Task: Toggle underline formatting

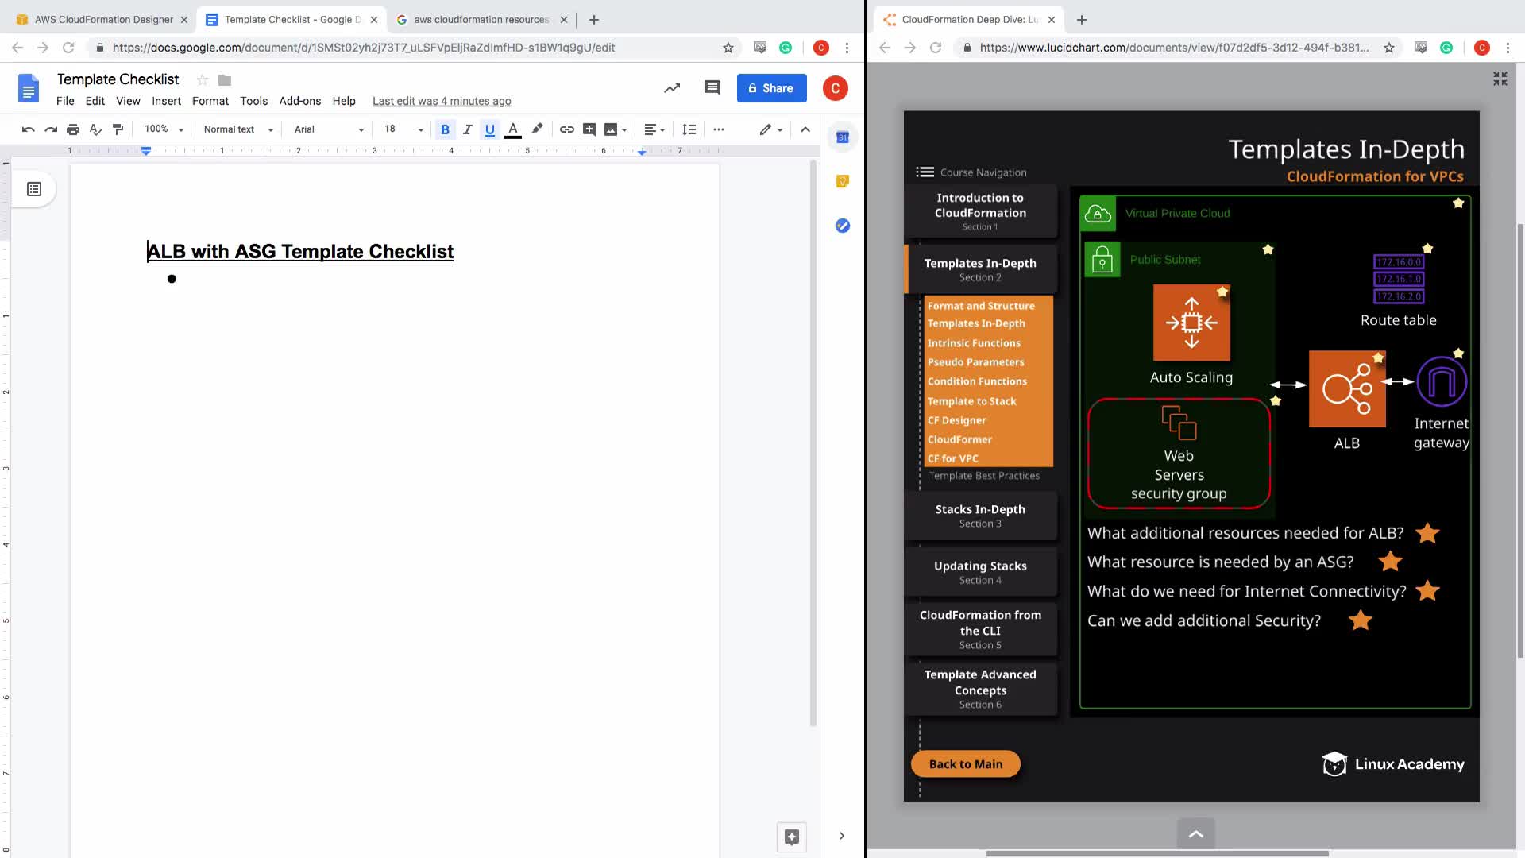Action: click(x=490, y=129)
